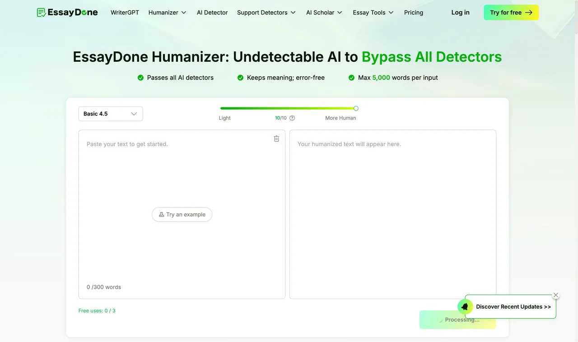
Task: Click the Passes all AI detectors text
Action: click(180, 78)
